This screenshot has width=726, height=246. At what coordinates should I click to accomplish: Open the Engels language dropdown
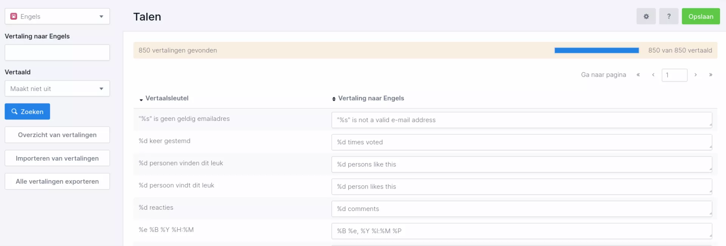click(x=57, y=16)
